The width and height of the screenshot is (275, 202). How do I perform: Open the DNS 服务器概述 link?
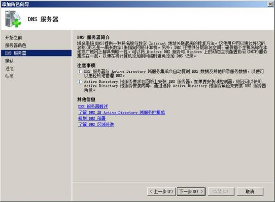[93, 107]
